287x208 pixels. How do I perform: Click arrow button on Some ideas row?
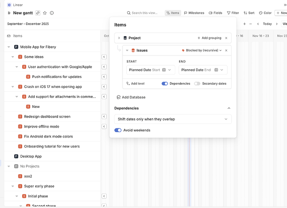[x=104, y=57]
